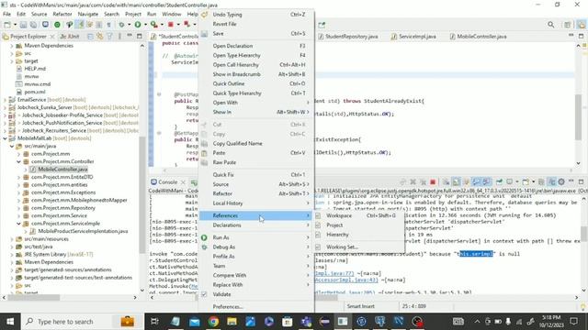The image size is (588, 330).
Task: Click the Debug bug toolbar icon
Action: click(x=121, y=25)
